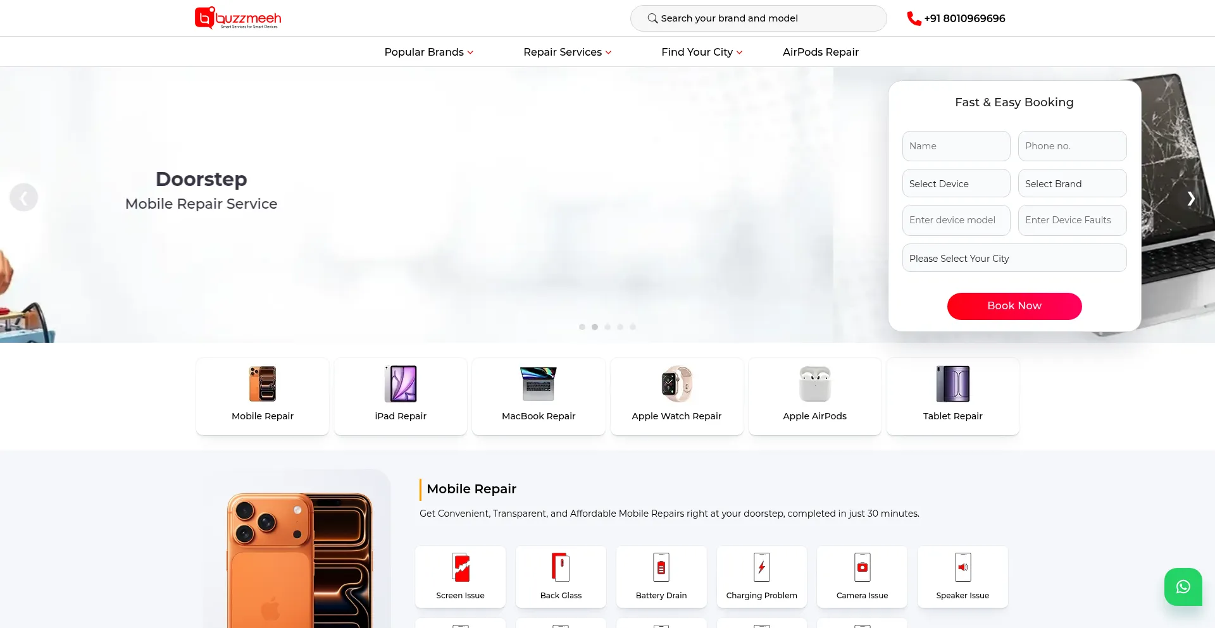Open the Tablet Repair text link
This screenshot has width=1215, height=628.
953,416
